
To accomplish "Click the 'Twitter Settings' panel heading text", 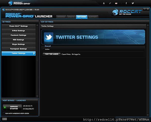I will pyautogui.click(x=48, y=26).
